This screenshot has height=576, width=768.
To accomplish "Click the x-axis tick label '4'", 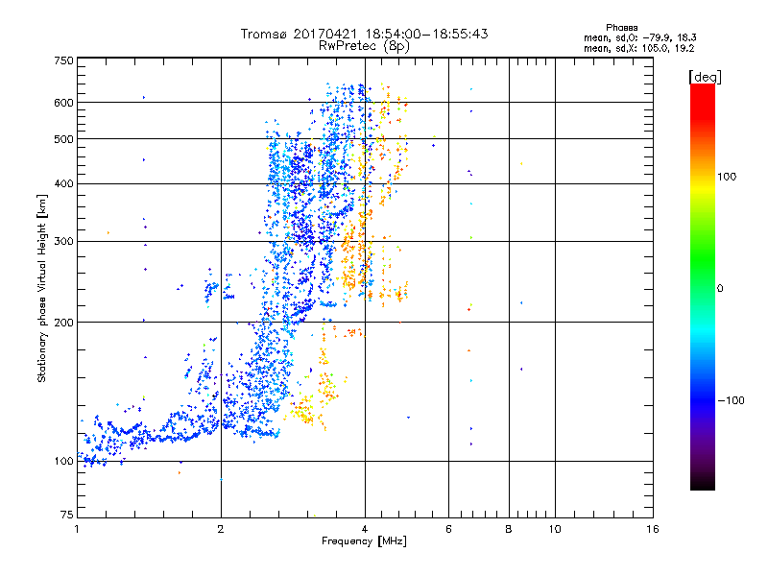I will (365, 529).
